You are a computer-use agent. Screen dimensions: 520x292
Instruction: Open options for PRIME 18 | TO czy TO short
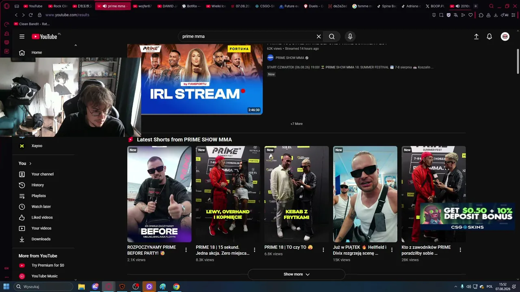pyautogui.click(x=323, y=250)
